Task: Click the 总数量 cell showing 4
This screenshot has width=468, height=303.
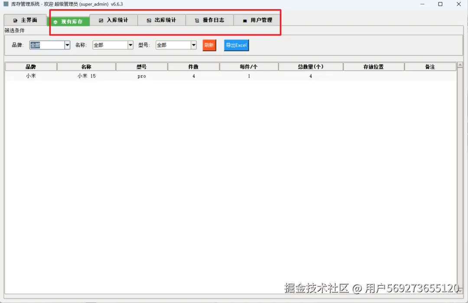Action: click(x=311, y=76)
